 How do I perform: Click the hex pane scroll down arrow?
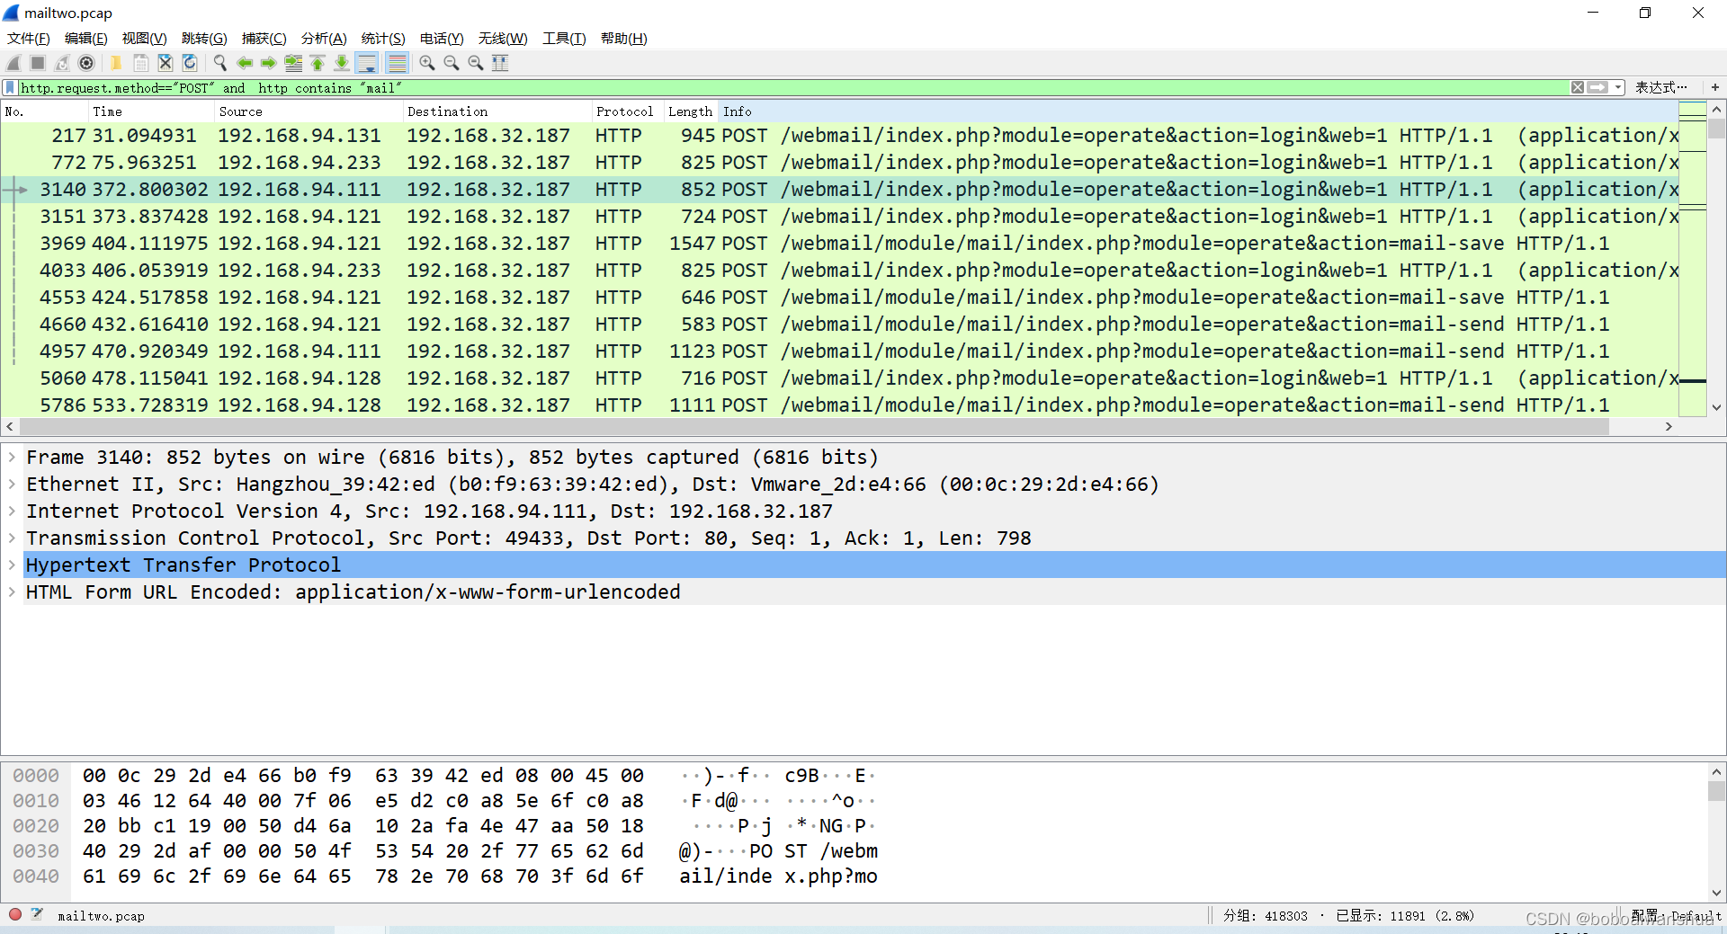[x=1716, y=893]
